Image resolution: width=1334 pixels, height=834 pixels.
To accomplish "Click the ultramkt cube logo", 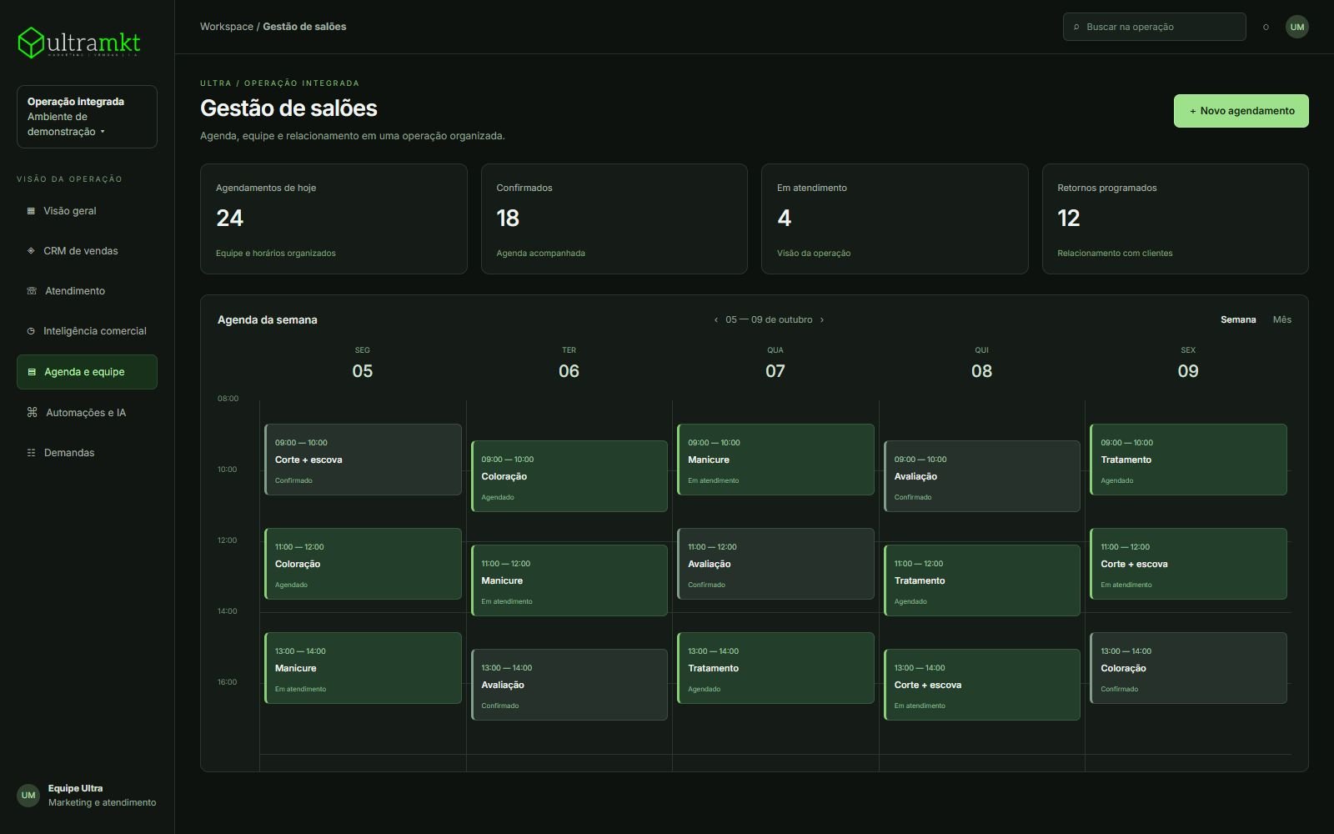I will click(x=31, y=43).
